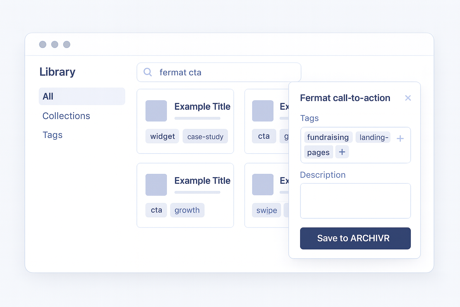
Task: Click the fundraising tag in the panel
Action: coord(328,137)
